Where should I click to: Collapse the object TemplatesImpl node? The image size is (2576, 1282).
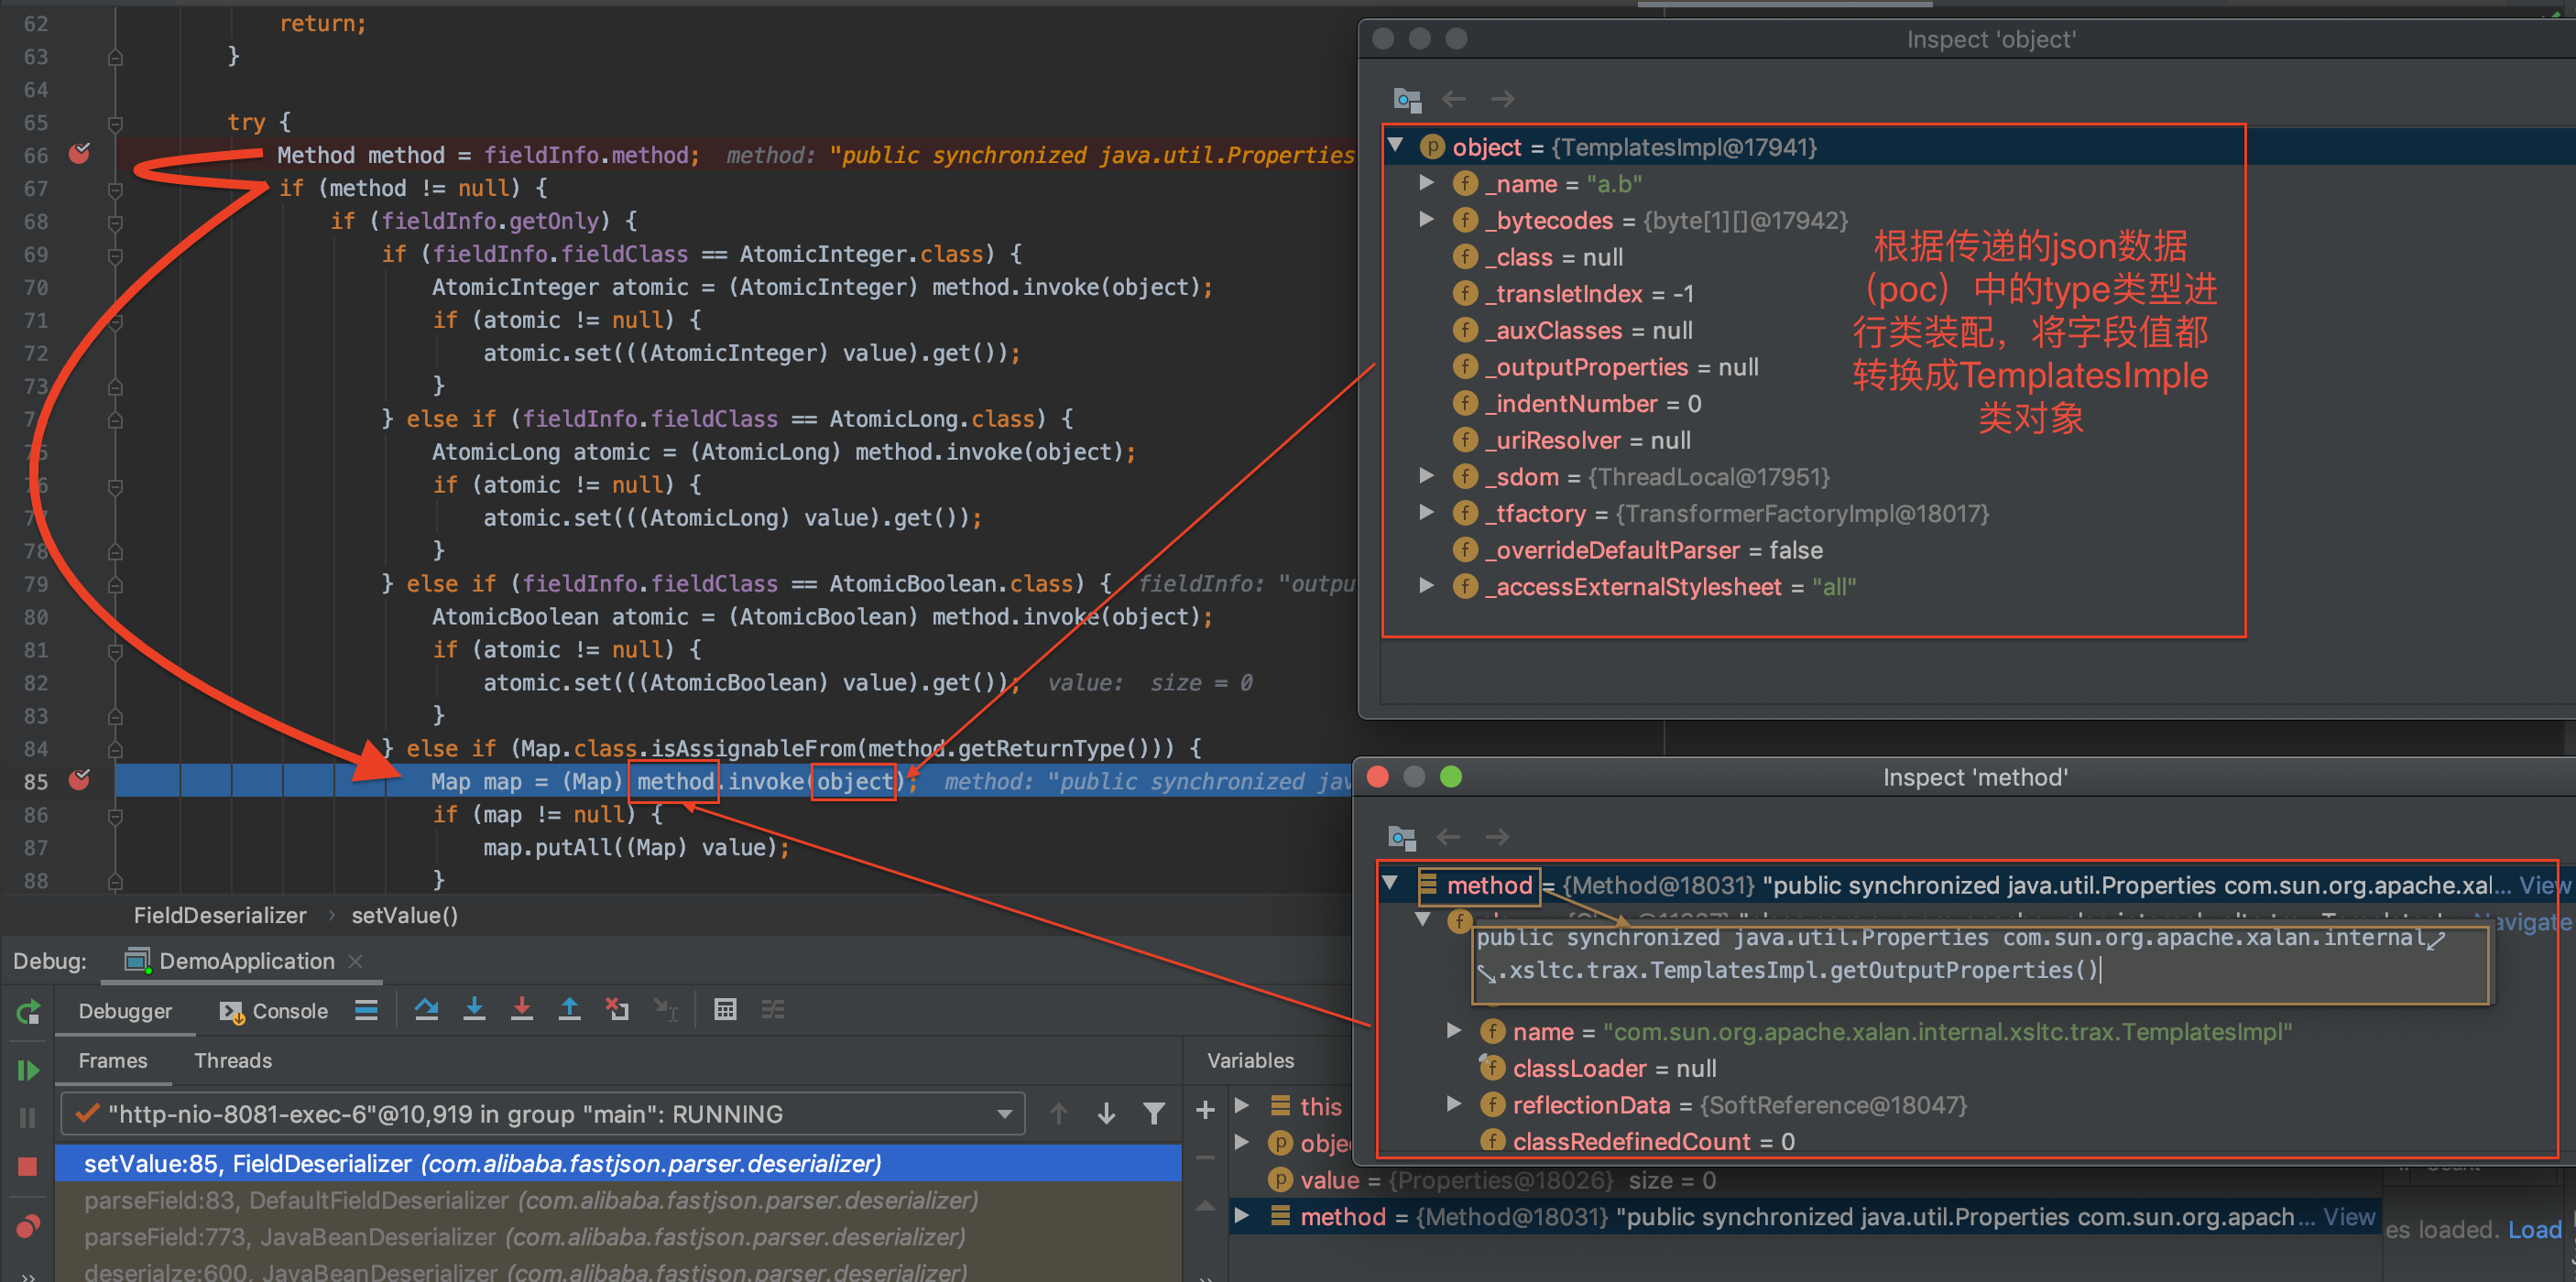click(x=1396, y=146)
